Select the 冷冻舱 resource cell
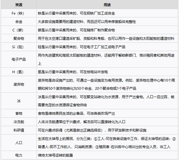This screenshot has width=179, height=160. coord(19,122)
